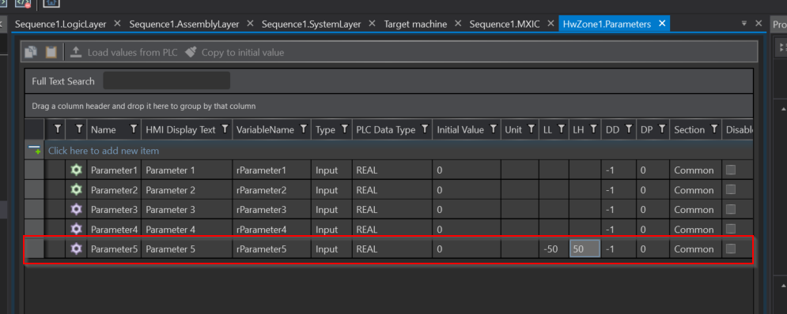This screenshot has height=314, width=787.
Task: Open the tab list dropdown arrow
Action: tap(744, 23)
